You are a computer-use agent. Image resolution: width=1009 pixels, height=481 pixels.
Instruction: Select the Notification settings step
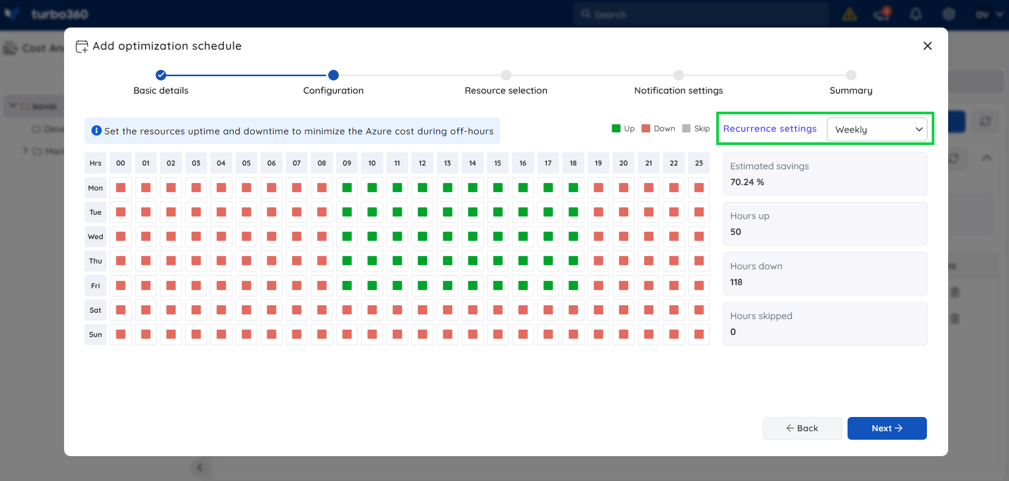click(x=679, y=75)
